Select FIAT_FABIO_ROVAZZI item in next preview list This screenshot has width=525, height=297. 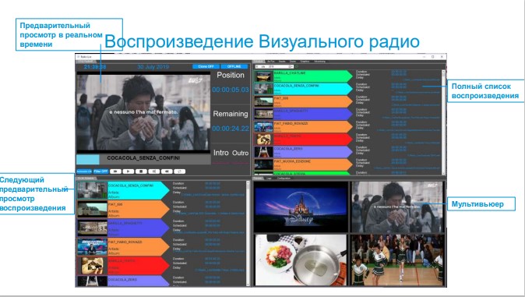point(139,246)
